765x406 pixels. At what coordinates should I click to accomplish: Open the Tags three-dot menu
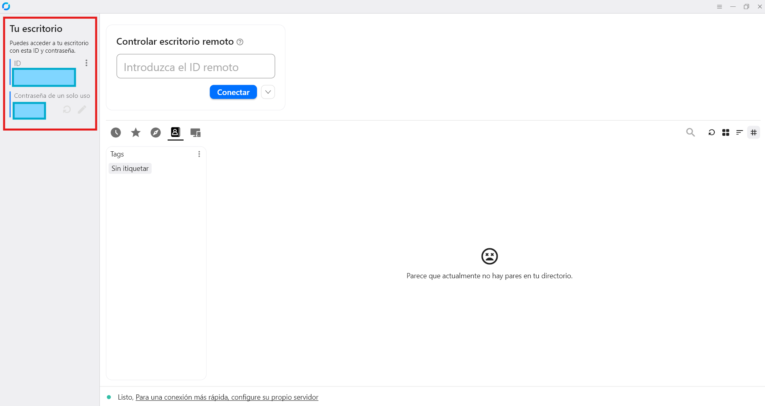tap(199, 154)
